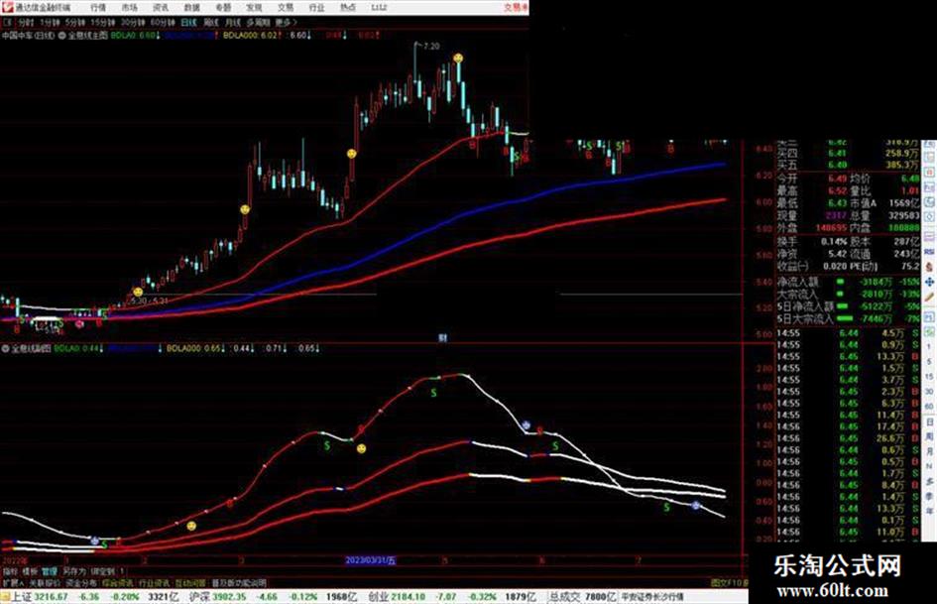Click the dollar sign icon in right toolbar
The image size is (937, 604).
pyautogui.click(x=929, y=266)
